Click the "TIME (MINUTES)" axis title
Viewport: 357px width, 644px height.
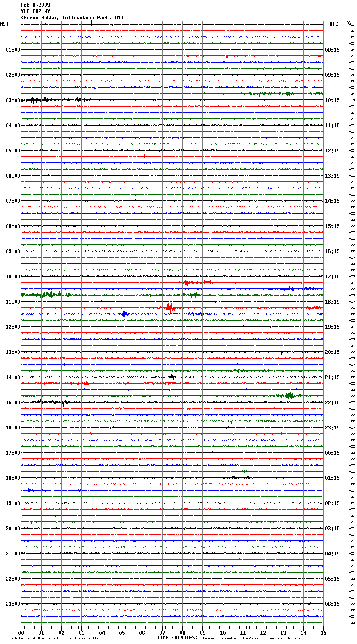tap(177, 638)
